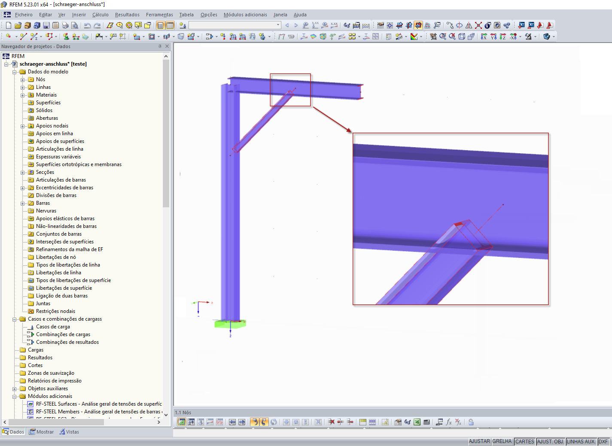Screen dimensions: 612x446
Task: Select Excentricidades de barras in the tree
Action: [64, 188]
